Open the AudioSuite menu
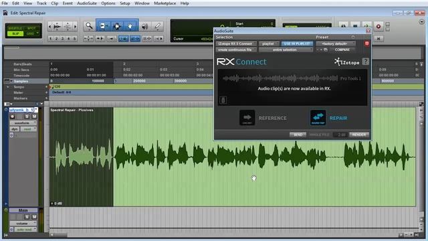428x241 pixels. click(87, 3)
